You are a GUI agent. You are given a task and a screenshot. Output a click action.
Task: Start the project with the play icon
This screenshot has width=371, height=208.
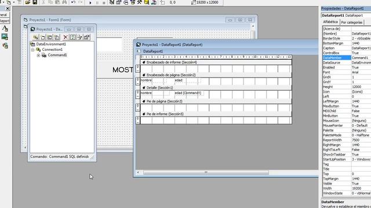(90, 2)
